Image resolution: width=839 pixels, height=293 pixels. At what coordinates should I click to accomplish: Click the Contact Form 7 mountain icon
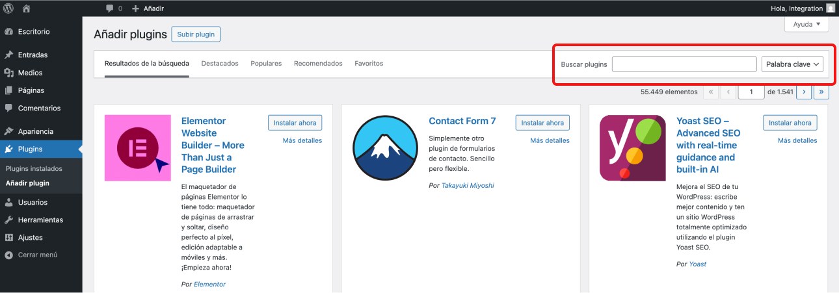click(385, 148)
